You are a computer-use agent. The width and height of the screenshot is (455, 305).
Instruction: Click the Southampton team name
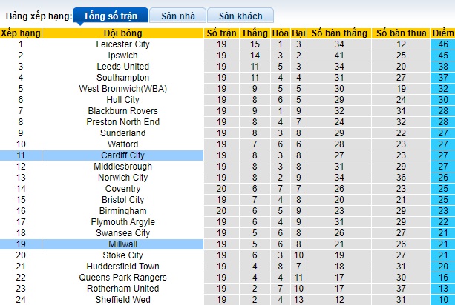[123, 78]
